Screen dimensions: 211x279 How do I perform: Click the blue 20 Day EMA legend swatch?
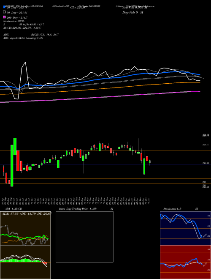click(5, 7)
